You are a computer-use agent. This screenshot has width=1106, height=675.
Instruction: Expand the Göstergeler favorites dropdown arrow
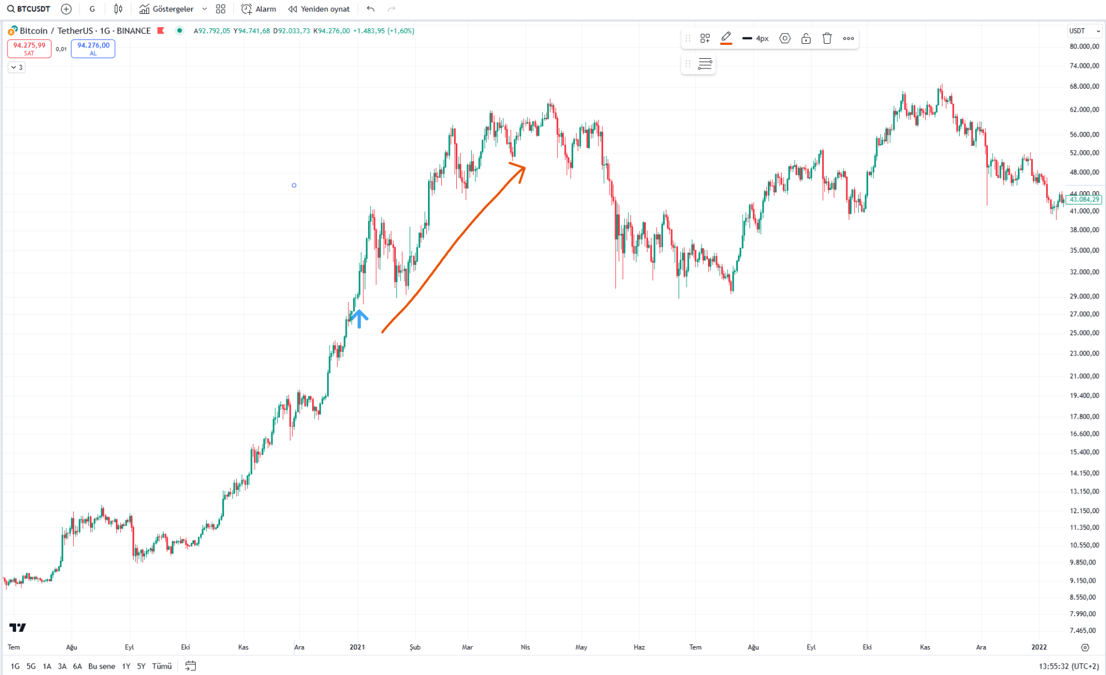[x=204, y=9]
